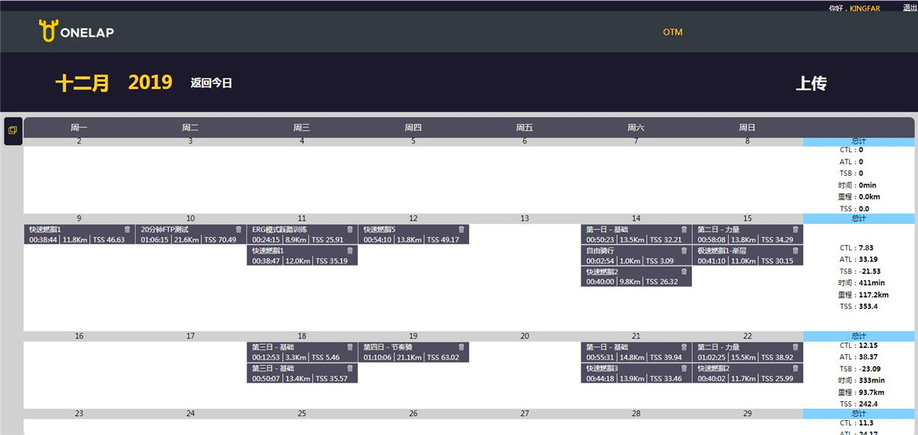This screenshot has height=435, width=918.
Task: Delete the 自由骑行 ride entry
Action: pos(684,250)
